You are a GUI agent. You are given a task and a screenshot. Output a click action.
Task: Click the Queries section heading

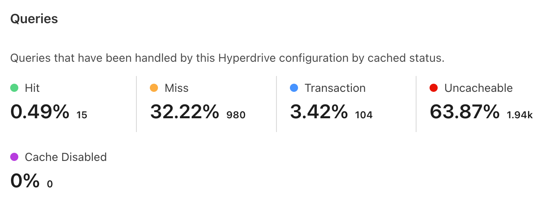tap(34, 19)
